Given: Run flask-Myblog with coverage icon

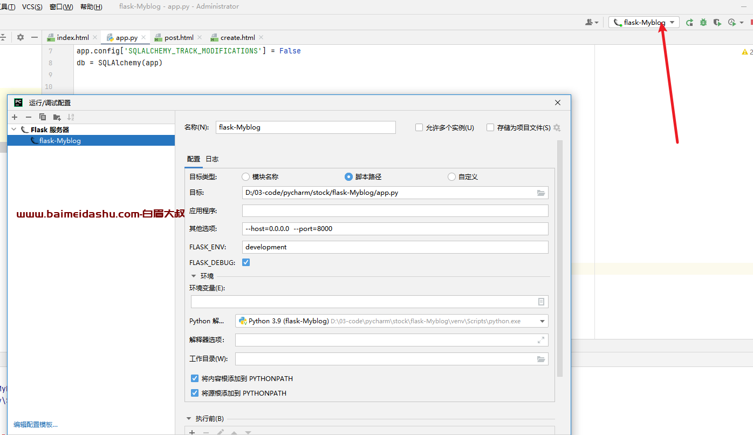Looking at the screenshot, I should pyautogui.click(x=717, y=22).
